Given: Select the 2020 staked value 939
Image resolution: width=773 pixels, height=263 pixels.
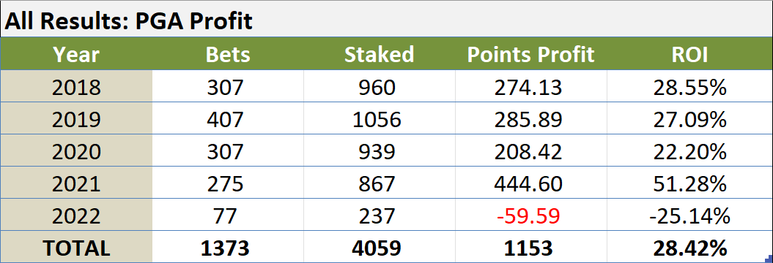Looking at the screenshot, I should tap(379, 152).
